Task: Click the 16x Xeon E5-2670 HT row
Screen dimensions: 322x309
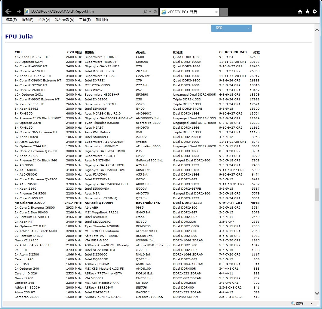Action: (x=137, y=57)
